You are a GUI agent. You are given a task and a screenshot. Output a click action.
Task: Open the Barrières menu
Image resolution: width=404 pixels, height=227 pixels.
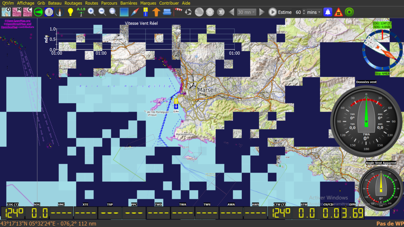[x=129, y=3]
